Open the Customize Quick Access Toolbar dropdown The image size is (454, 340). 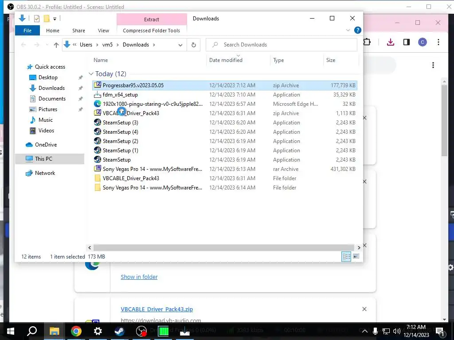(x=55, y=19)
